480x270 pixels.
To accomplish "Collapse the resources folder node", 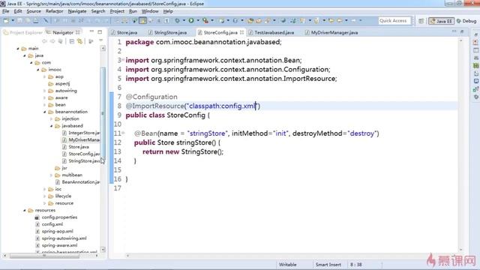I will click(x=25, y=211).
